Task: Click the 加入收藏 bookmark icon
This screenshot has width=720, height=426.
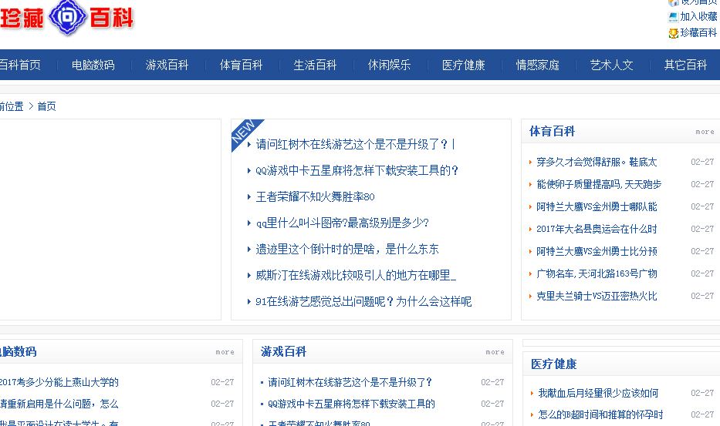Action: 673,17
